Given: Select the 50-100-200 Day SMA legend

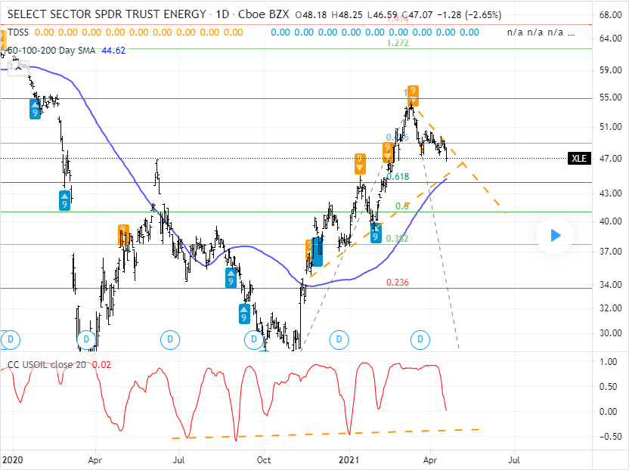Looking at the screenshot, I should tap(60, 50).
